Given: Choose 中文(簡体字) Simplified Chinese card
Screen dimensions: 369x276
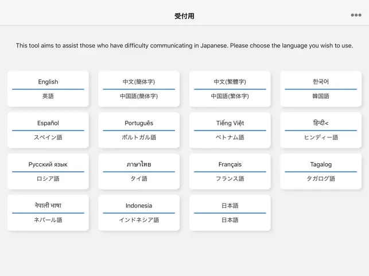Looking at the screenshot, I should [x=139, y=89].
